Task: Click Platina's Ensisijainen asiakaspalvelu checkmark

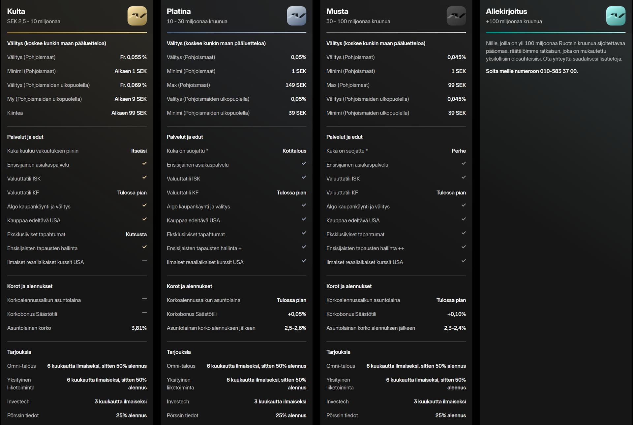Action: [x=304, y=163]
